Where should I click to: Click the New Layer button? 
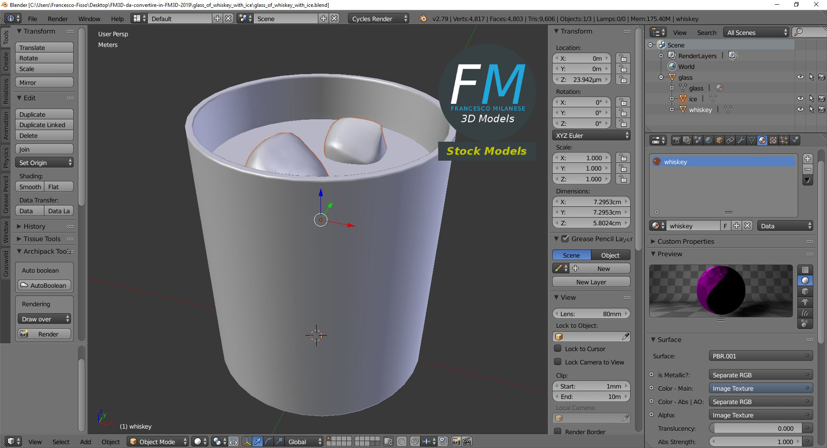point(591,282)
